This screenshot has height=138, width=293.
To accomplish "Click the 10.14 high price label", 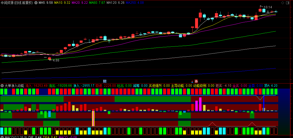I will pos(268,7).
